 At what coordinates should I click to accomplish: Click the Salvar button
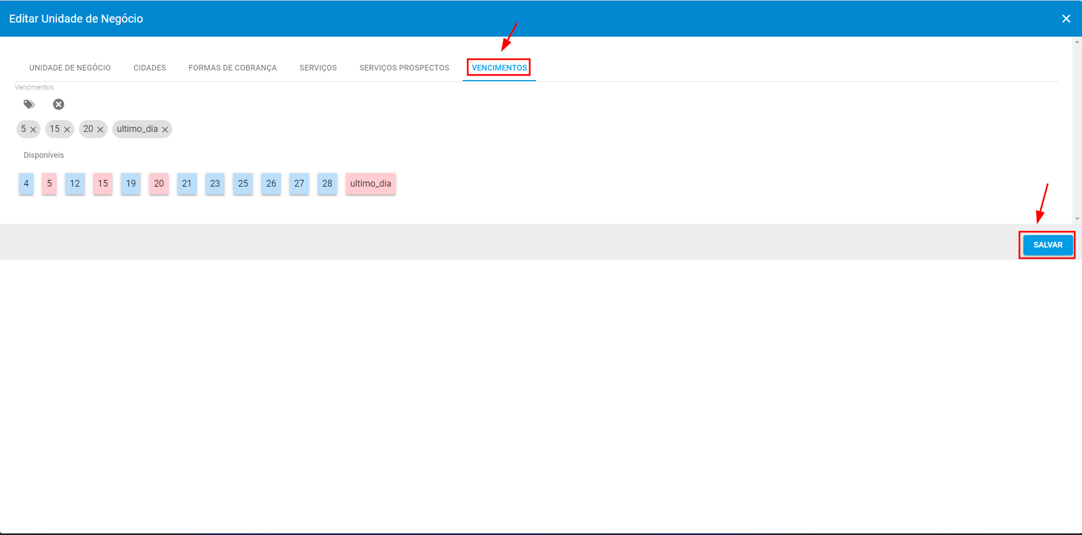coord(1048,245)
